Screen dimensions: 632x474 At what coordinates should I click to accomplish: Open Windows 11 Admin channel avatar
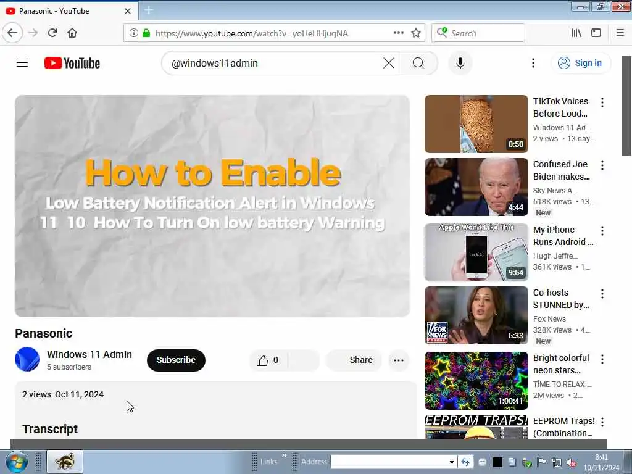coord(27,359)
